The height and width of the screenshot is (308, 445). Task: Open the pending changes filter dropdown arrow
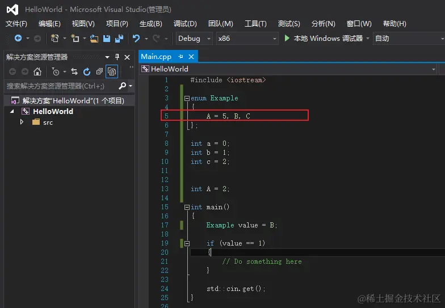point(65,71)
